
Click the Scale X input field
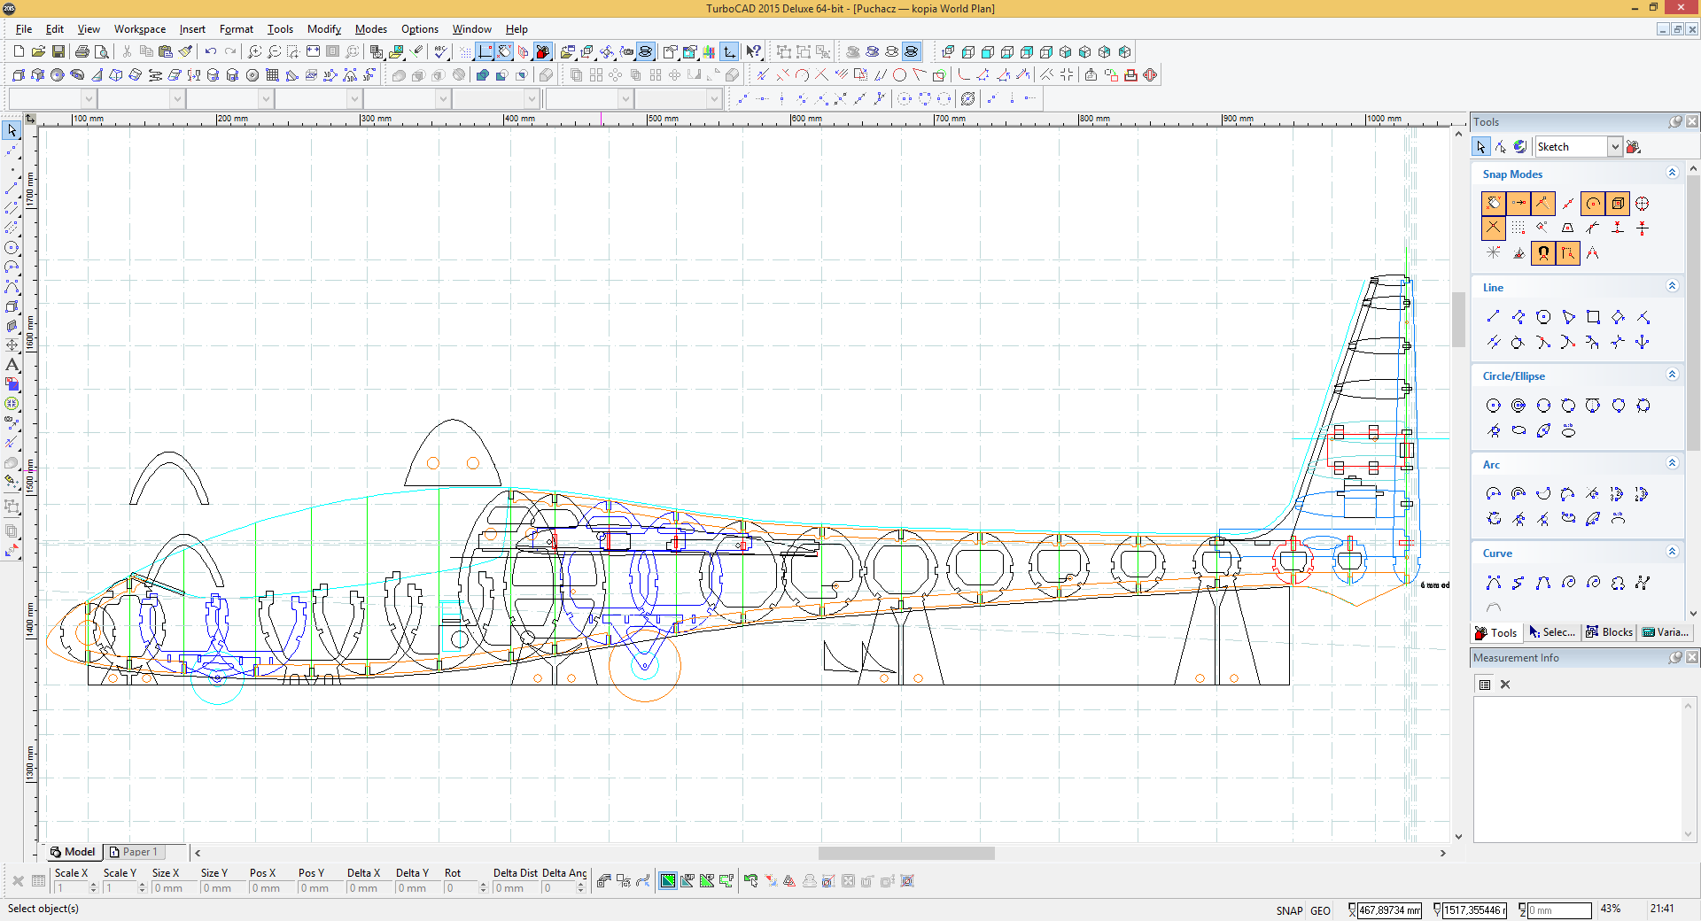[x=71, y=888]
